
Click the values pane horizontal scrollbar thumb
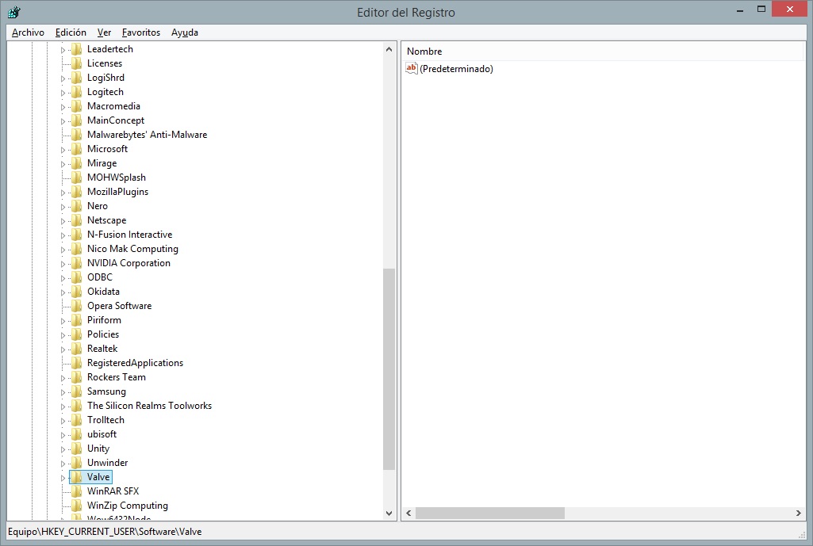490,513
